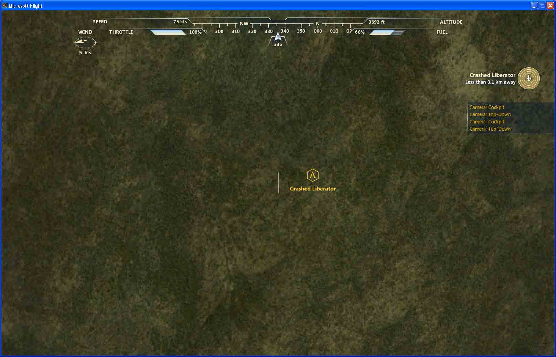Screen dimensions: 556x357
Task: Click the Crashed Liberator radar target icon
Action: pyautogui.click(x=529, y=78)
